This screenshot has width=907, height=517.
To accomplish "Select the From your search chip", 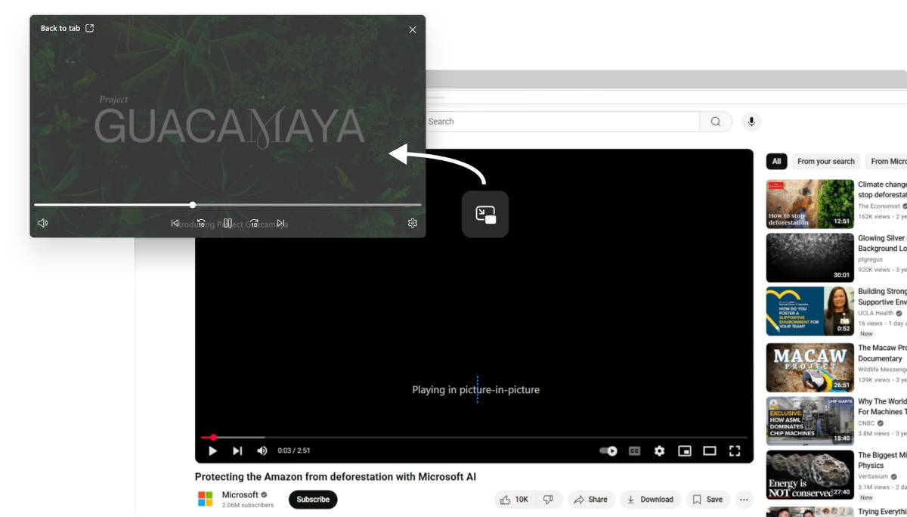I will 826,161.
